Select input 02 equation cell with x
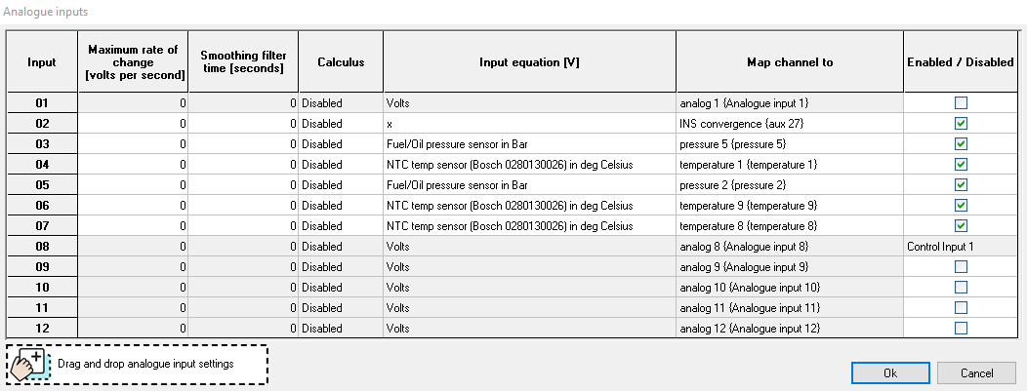The width and height of the screenshot is (1027, 391). coord(528,124)
